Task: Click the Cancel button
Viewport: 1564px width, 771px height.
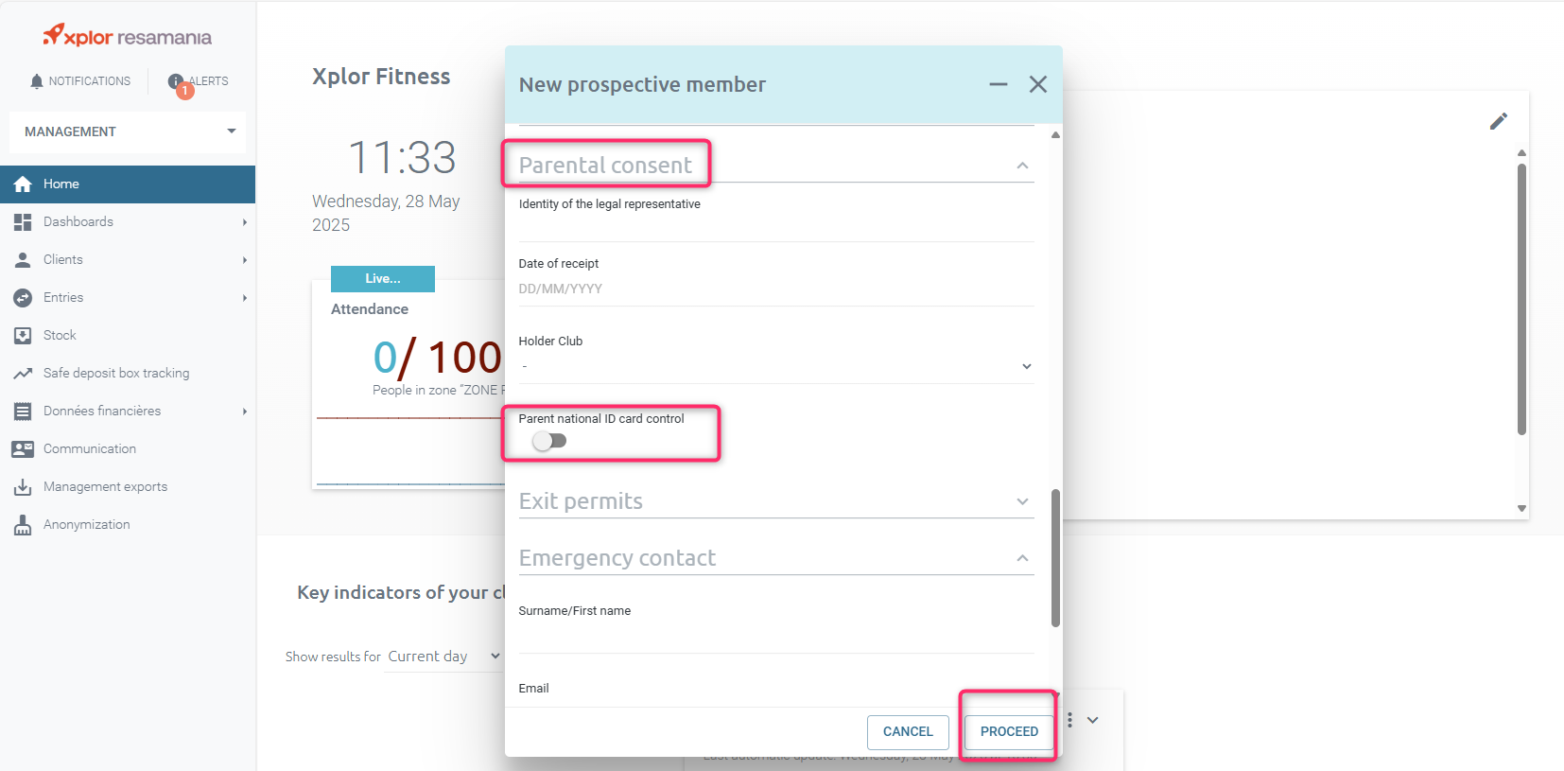Action: point(908,732)
